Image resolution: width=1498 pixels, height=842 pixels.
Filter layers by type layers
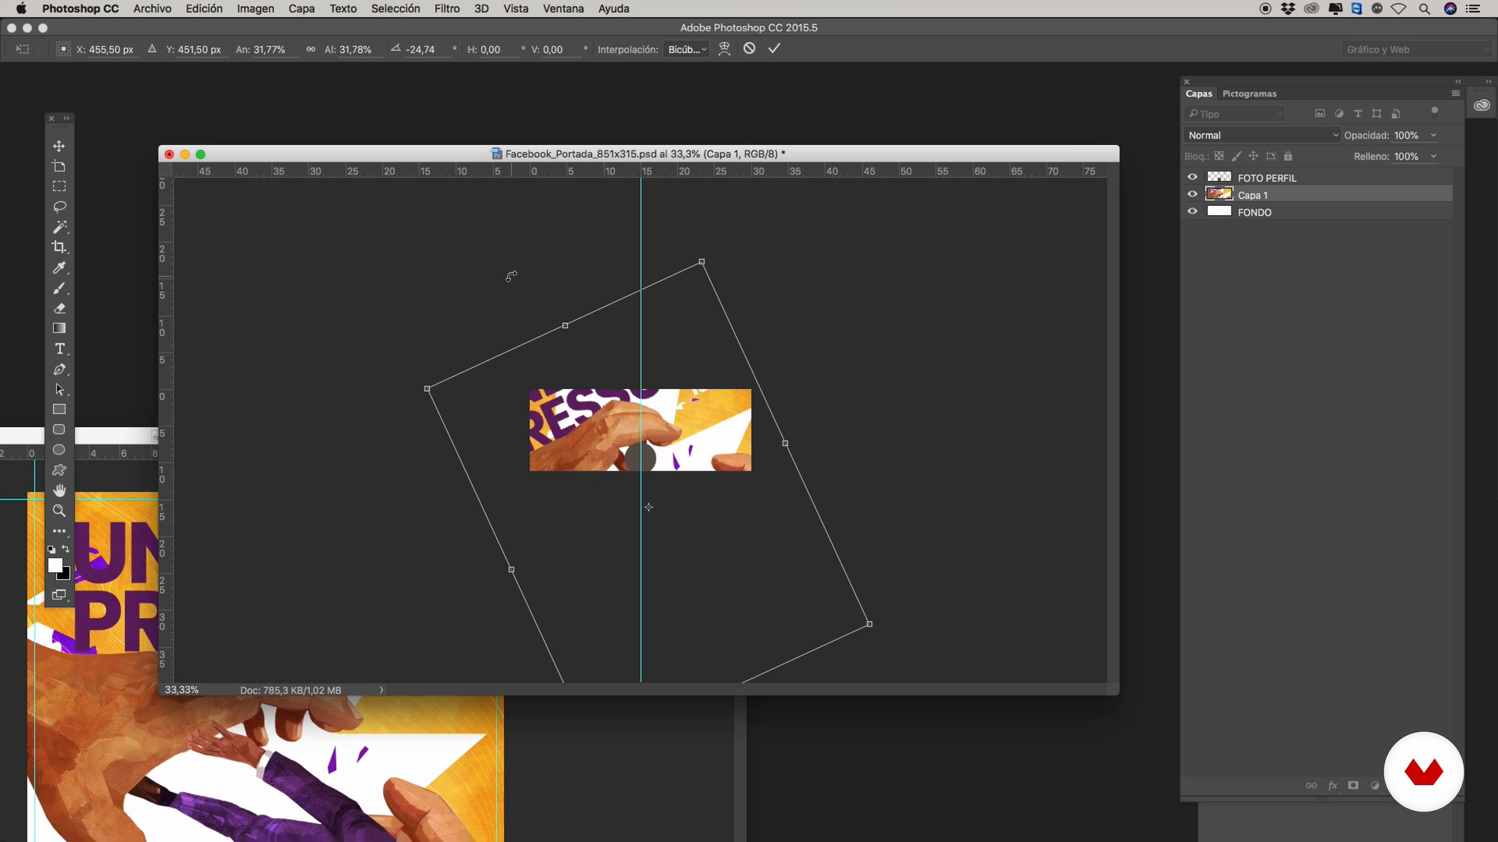[x=1358, y=114]
